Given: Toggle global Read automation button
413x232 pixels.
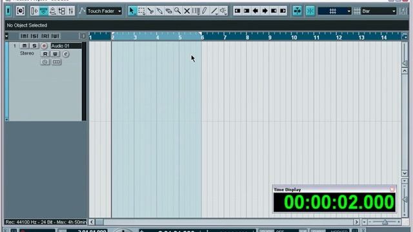Looking at the screenshot, I should point(45,36).
